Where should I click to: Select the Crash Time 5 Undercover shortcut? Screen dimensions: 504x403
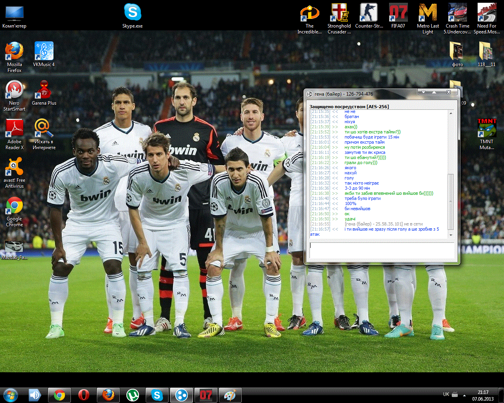coord(457,19)
